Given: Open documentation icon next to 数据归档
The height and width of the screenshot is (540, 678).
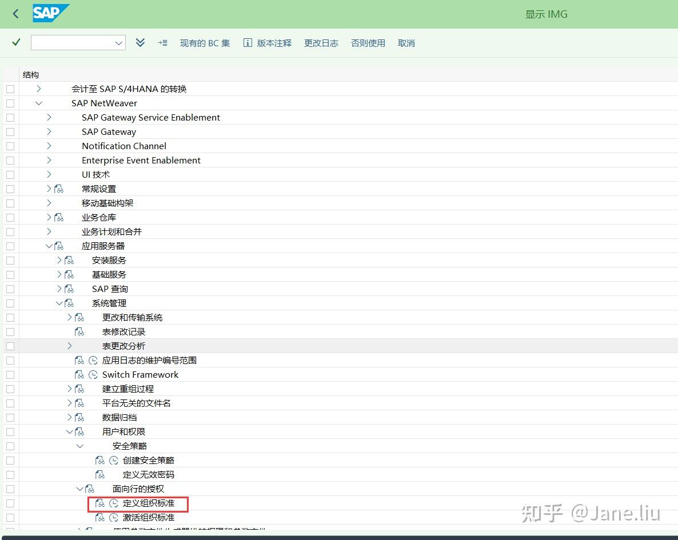Looking at the screenshot, I should click(79, 417).
